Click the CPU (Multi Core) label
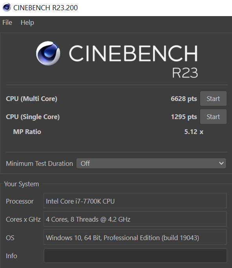 click(x=31, y=99)
